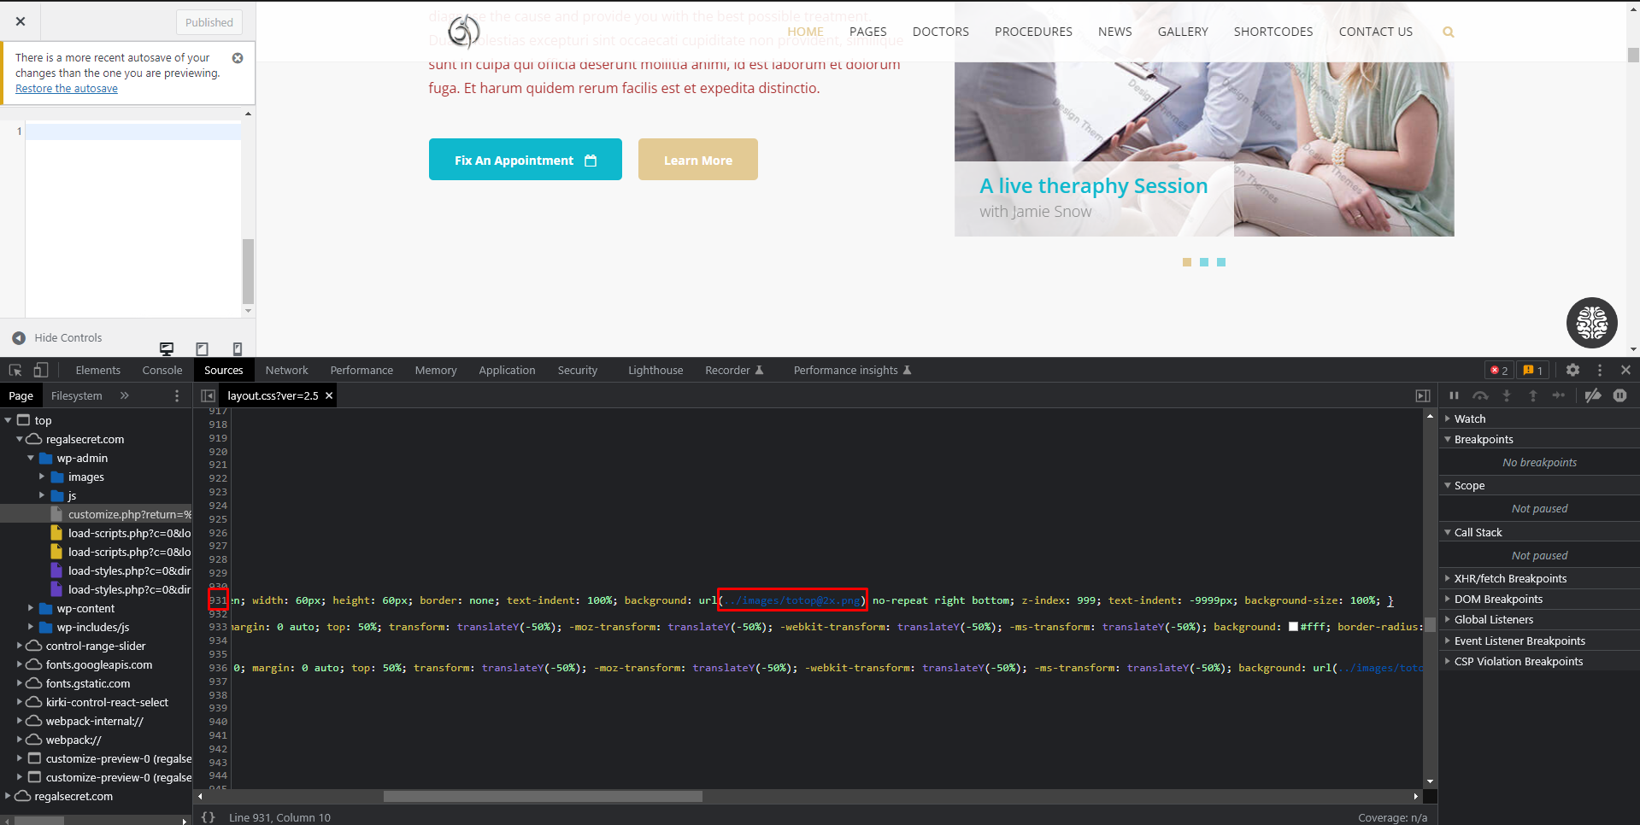Toggle the debugger sidebar visibility
Image resolution: width=1640 pixels, height=825 pixels.
[x=1423, y=395]
